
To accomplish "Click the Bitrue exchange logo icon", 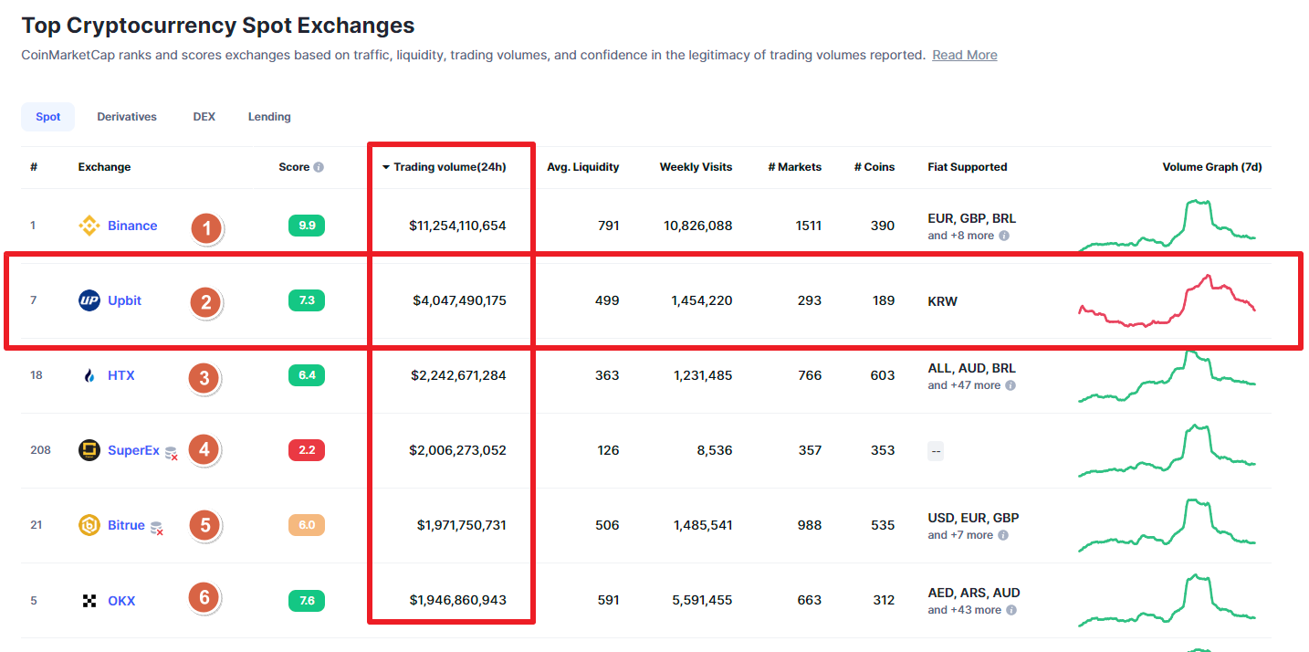I will tap(89, 525).
